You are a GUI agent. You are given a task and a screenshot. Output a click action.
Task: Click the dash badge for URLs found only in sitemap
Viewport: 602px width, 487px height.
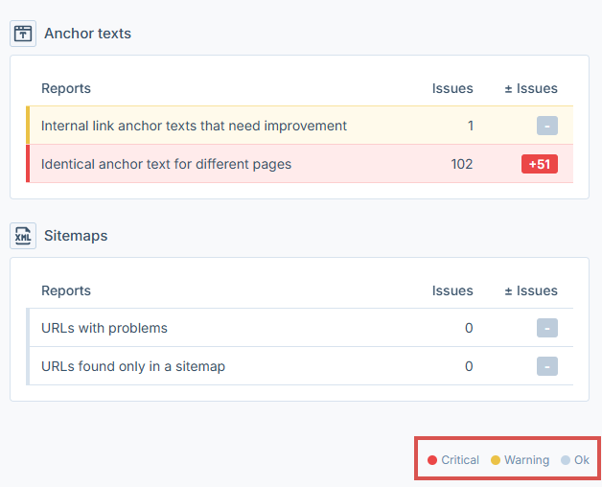coord(546,366)
